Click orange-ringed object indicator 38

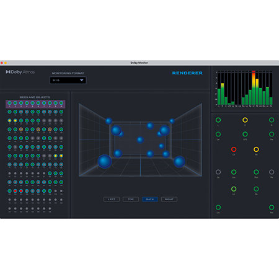pyautogui.click(x=50, y=130)
